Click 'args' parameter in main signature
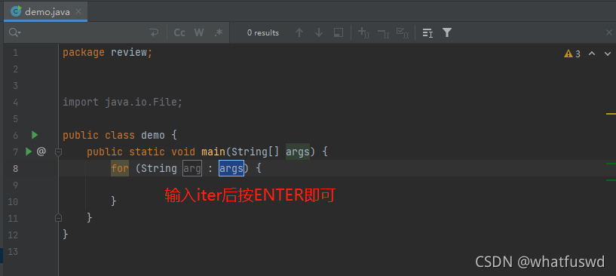This screenshot has width=616, height=276. [297, 152]
